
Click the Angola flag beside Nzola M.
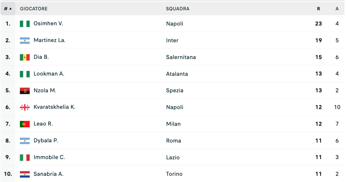(x=25, y=91)
